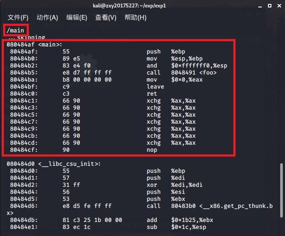Click the ret instruction at 80484c0

(x=152, y=94)
